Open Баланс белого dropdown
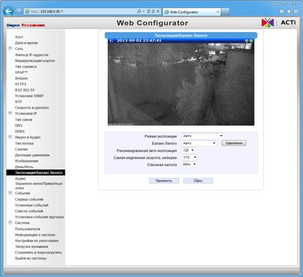 click(199, 143)
